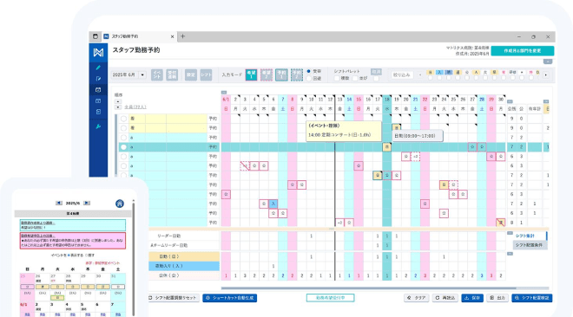
Task: Click the small collapse toggle above the date columns
Action: 224,93
